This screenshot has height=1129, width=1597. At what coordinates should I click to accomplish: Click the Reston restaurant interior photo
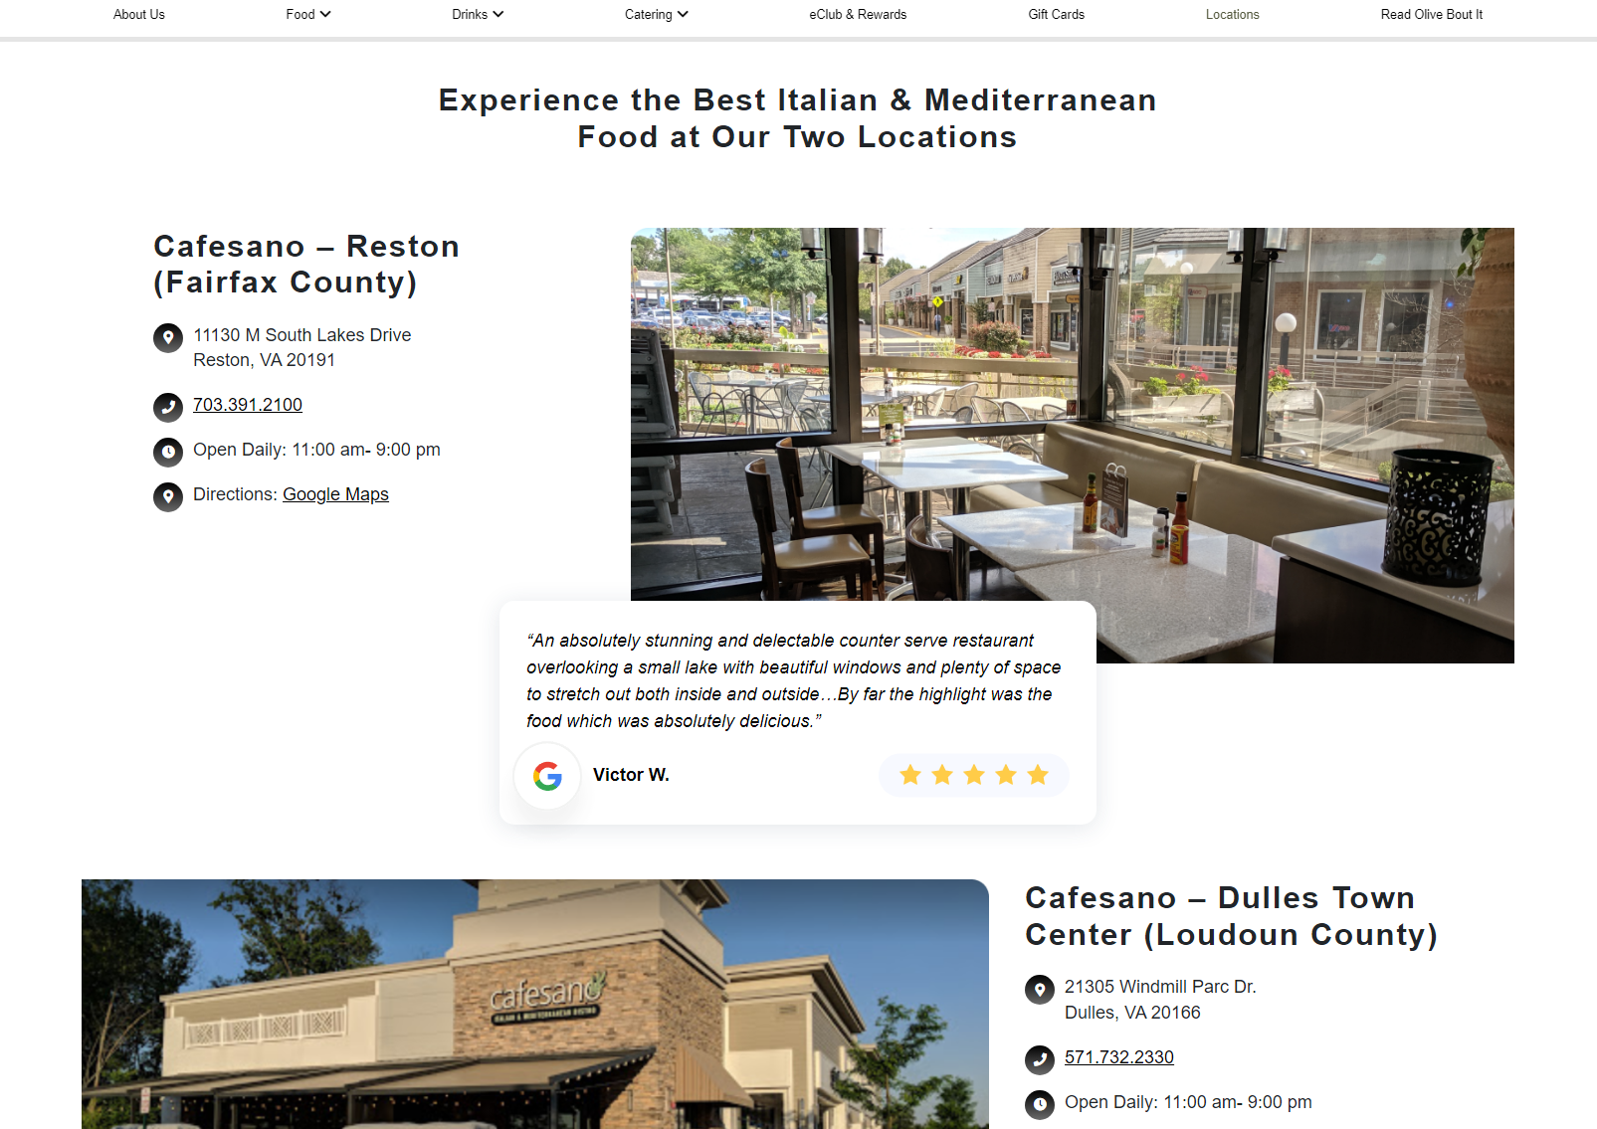click(1073, 446)
